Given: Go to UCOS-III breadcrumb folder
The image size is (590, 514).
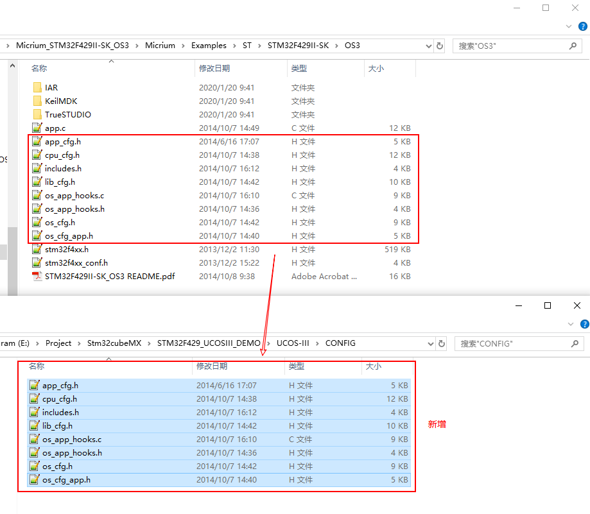Looking at the screenshot, I should pos(293,343).
